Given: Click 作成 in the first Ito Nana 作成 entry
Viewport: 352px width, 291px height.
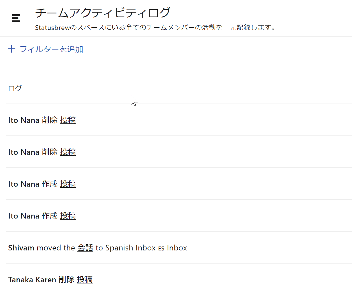Looking at the screenshot, I should 50,184.
